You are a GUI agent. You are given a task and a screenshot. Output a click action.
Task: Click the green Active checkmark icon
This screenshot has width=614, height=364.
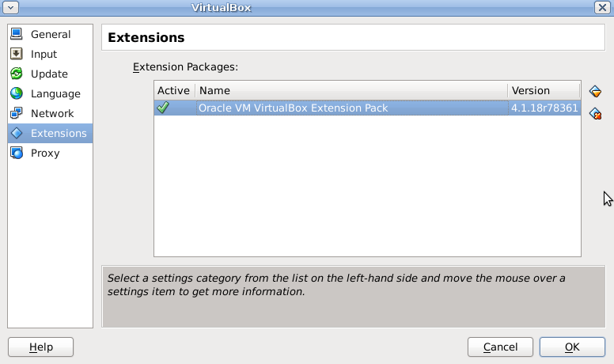[163, 108]
